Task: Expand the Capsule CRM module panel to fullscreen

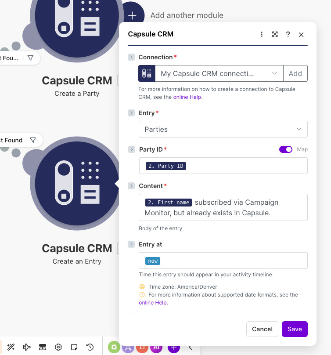Action: click(275, 34)
